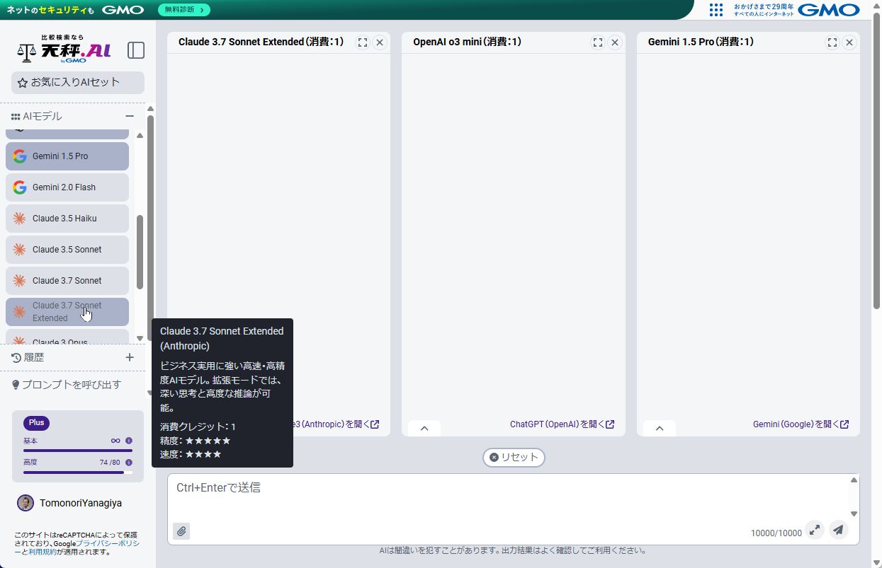
Task: Click the Claude icon beside Claude 3.5 Haiku
Action: pos(20,219)
